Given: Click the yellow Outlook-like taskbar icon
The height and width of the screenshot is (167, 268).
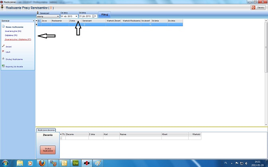Looking at the screenshot, I should click(65, 163).
